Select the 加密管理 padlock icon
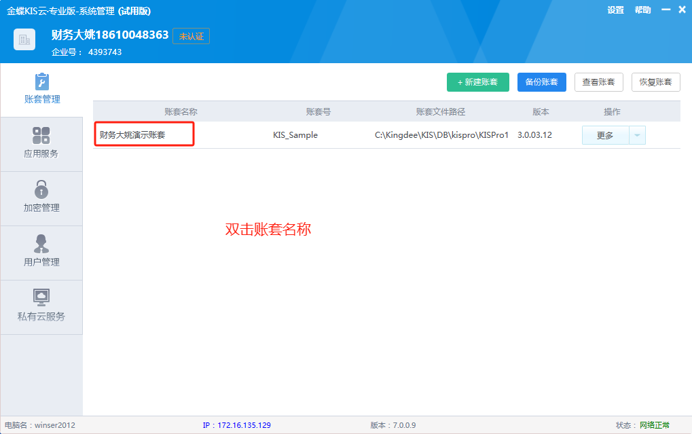 pos(41,189)
